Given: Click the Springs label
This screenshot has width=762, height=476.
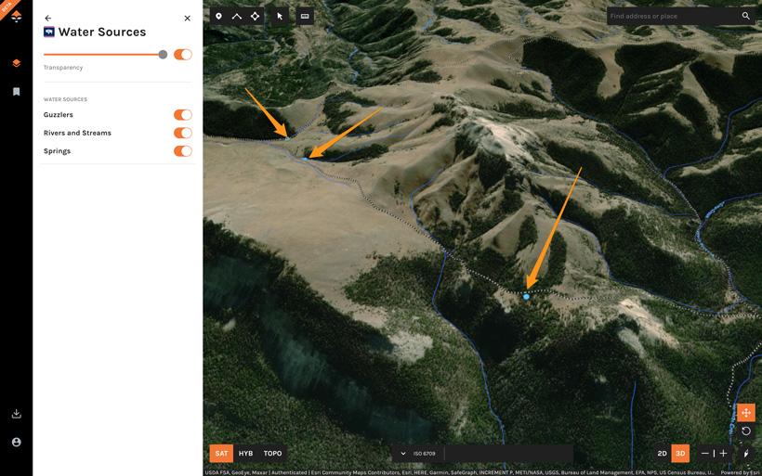Looking at the screenshot, I should click(x=57, y=151).
